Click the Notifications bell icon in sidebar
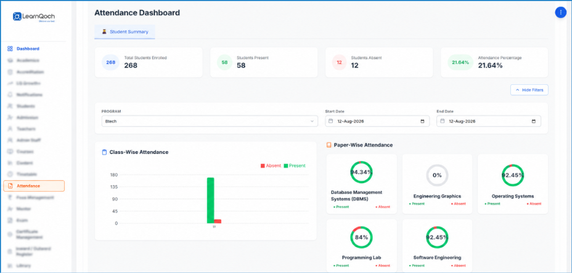 [x=10, y=95]
